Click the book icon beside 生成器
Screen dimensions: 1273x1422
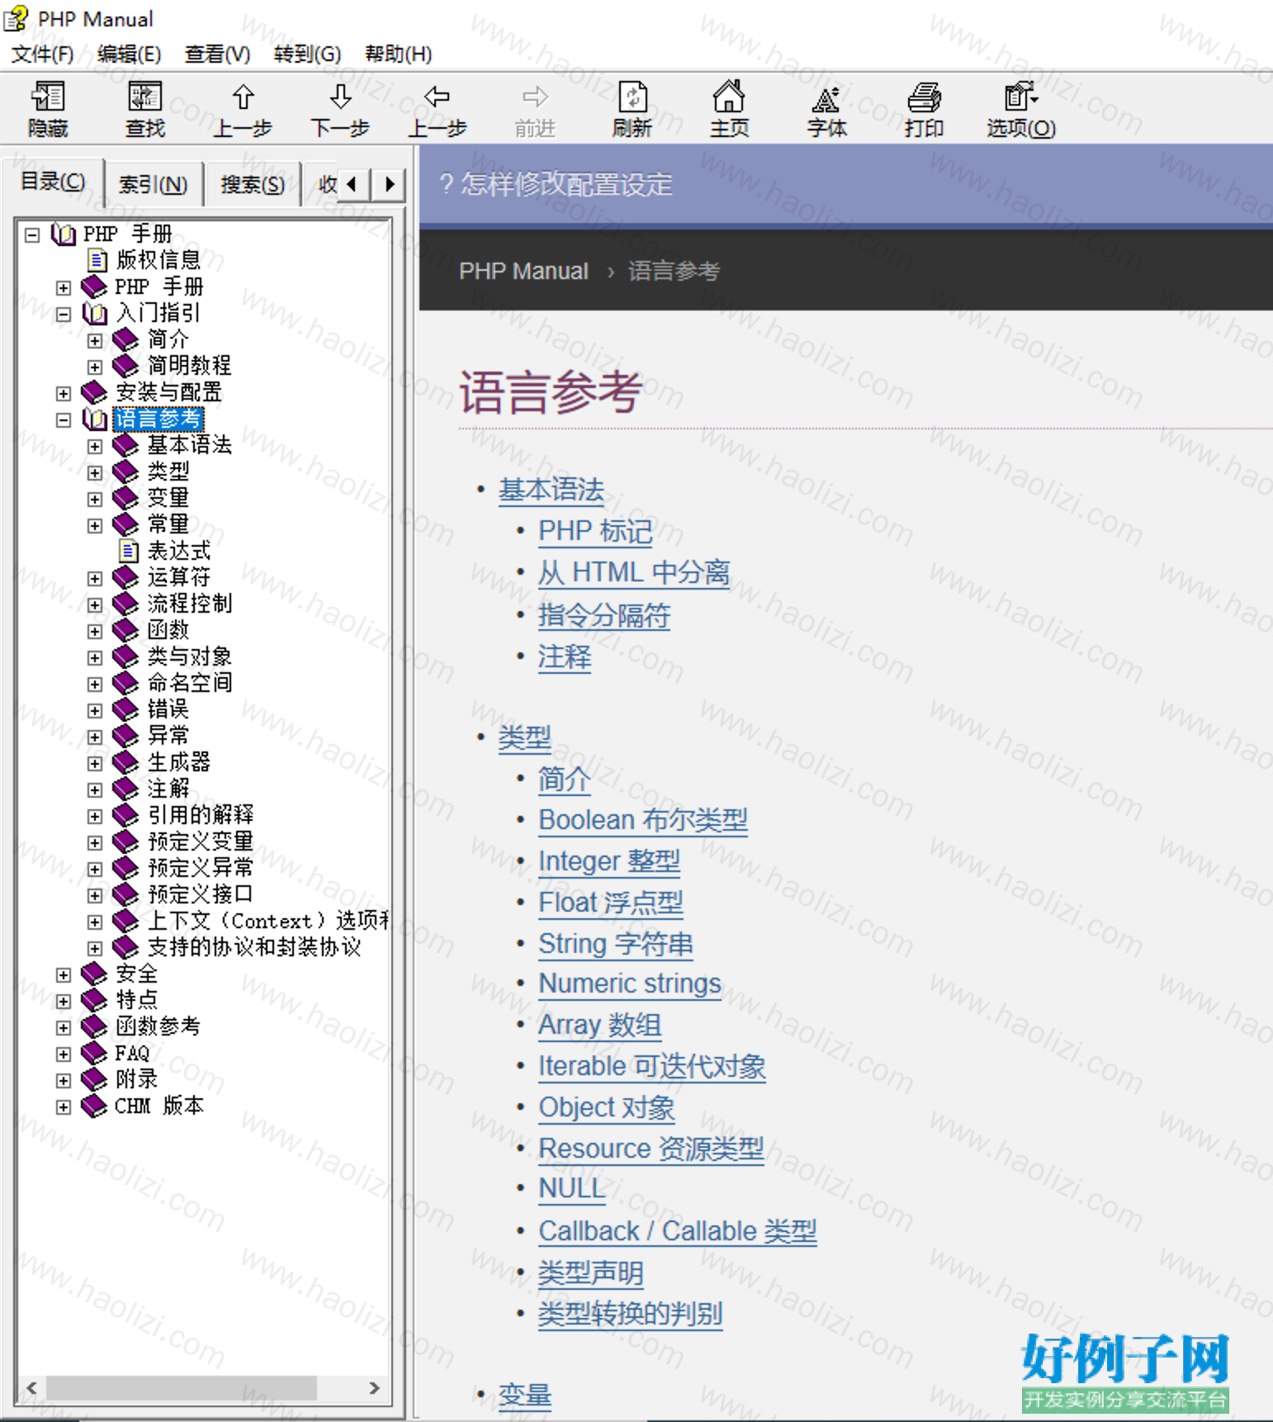click(125, 762)
